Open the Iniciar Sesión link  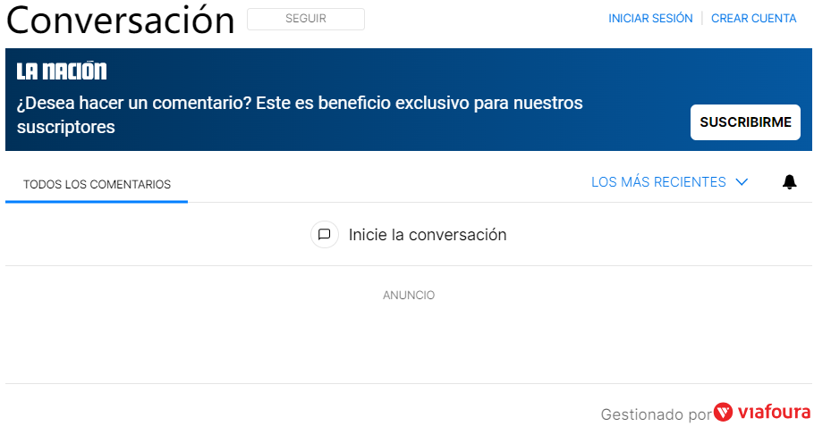pos(650,19)
